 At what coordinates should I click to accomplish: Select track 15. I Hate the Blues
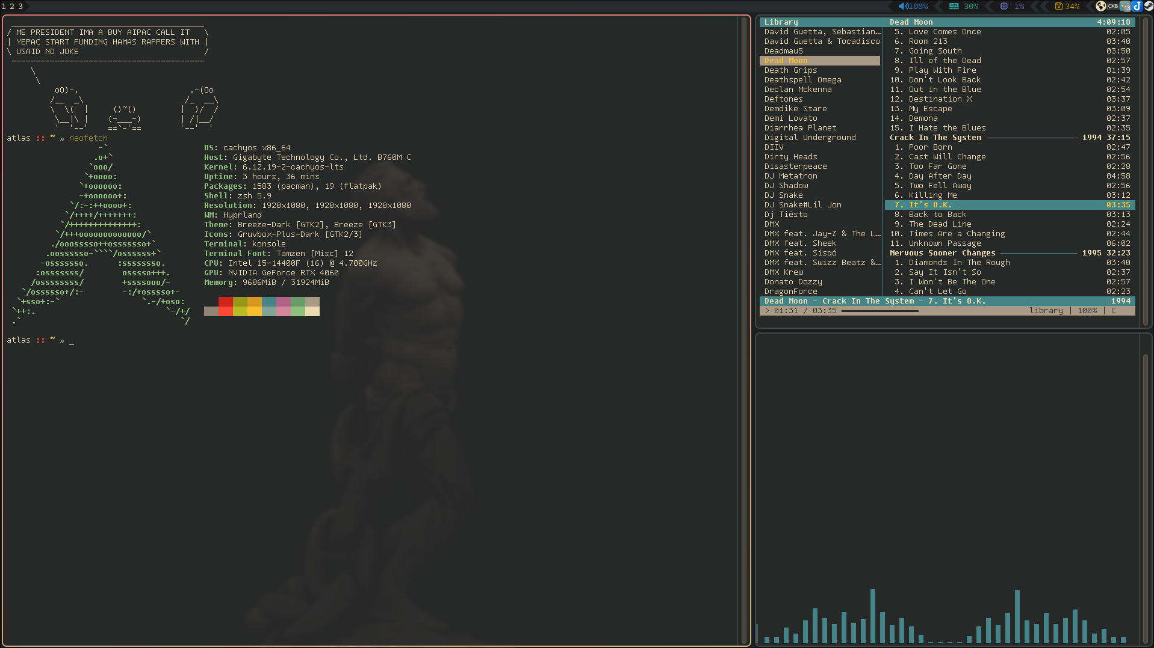click(1010, 128)
